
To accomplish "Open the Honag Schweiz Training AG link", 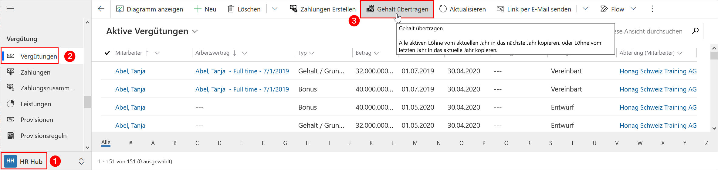I will (658, 71).
